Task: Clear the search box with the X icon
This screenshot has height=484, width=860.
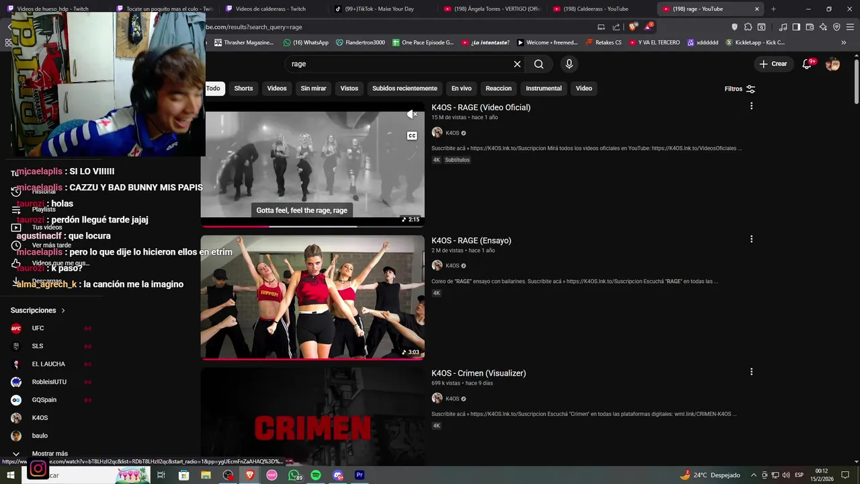Action: (x=517, y=64)
